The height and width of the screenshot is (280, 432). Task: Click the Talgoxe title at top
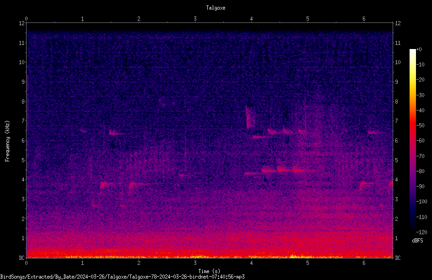click(x=216, y=8)
